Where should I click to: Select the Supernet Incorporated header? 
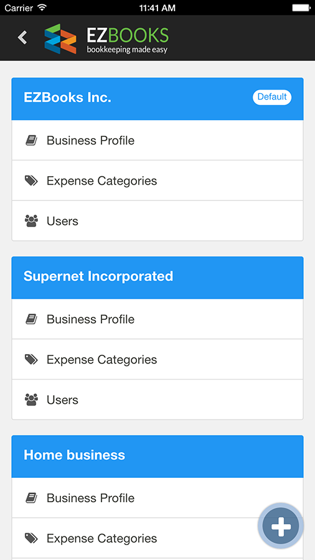(x=157, y=278)
